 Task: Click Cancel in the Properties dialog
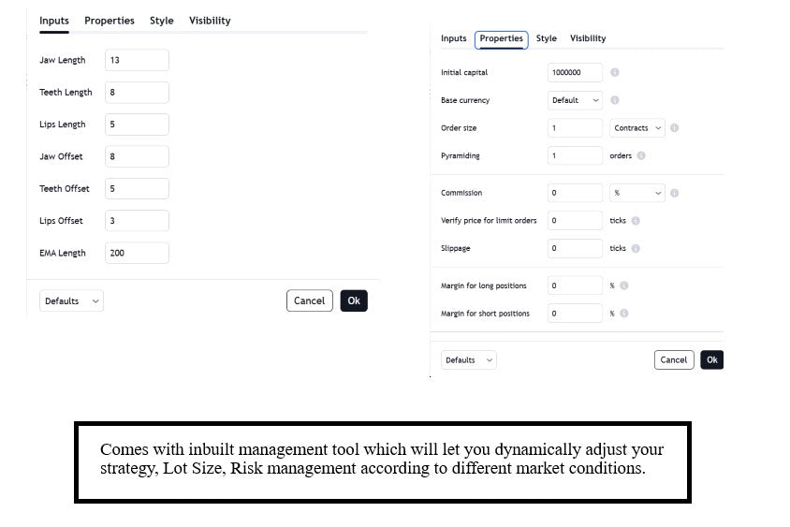pyautogui.click(x=674, y=359)
